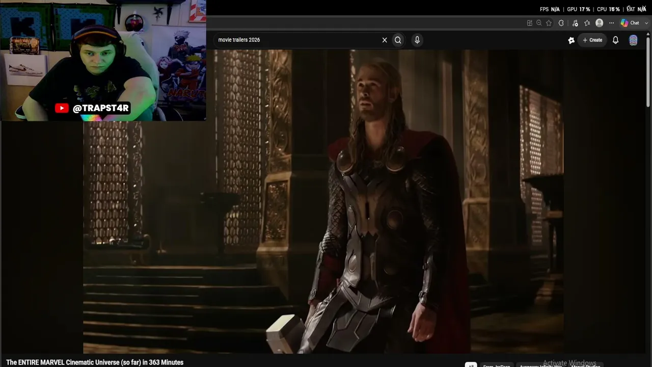Click the CPU usage overlay readout
This screenshot has width=652, height=367.
coord(608,9)
